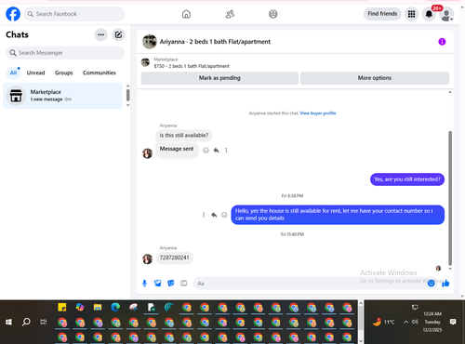Open the emoji picker in message box

[431, 284]
